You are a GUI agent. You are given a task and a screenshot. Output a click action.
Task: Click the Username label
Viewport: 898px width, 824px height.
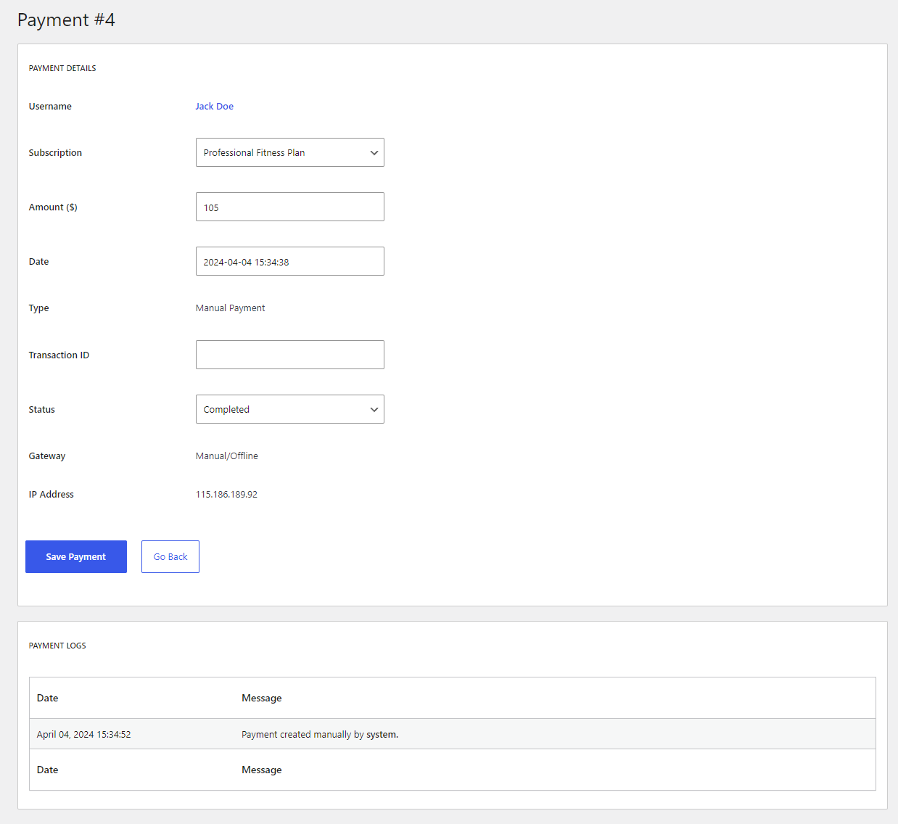coord(50,106)
